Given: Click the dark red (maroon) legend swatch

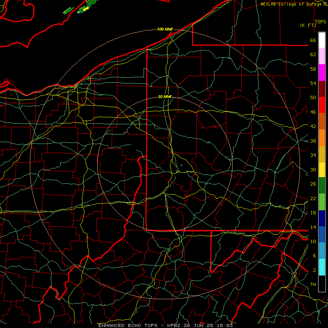Looking at the screenshot, I should [x=322, y=89].
